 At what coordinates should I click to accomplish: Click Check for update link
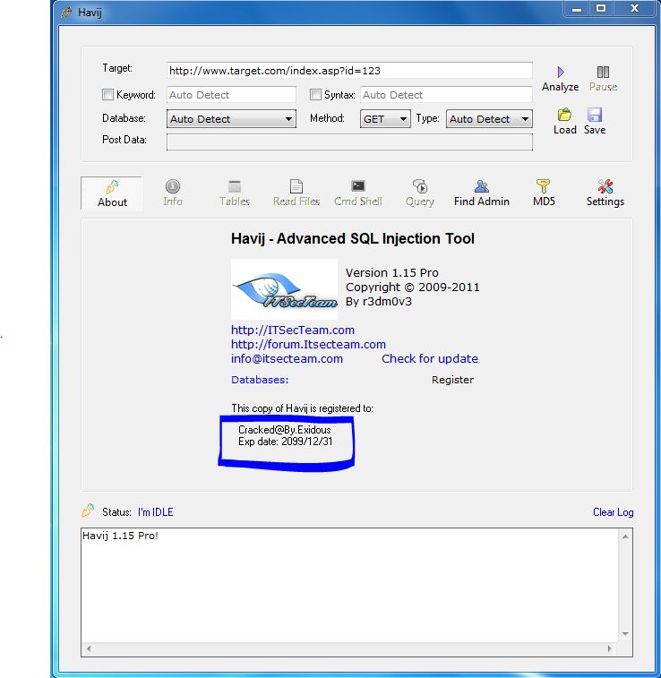(x=430, y=358)
